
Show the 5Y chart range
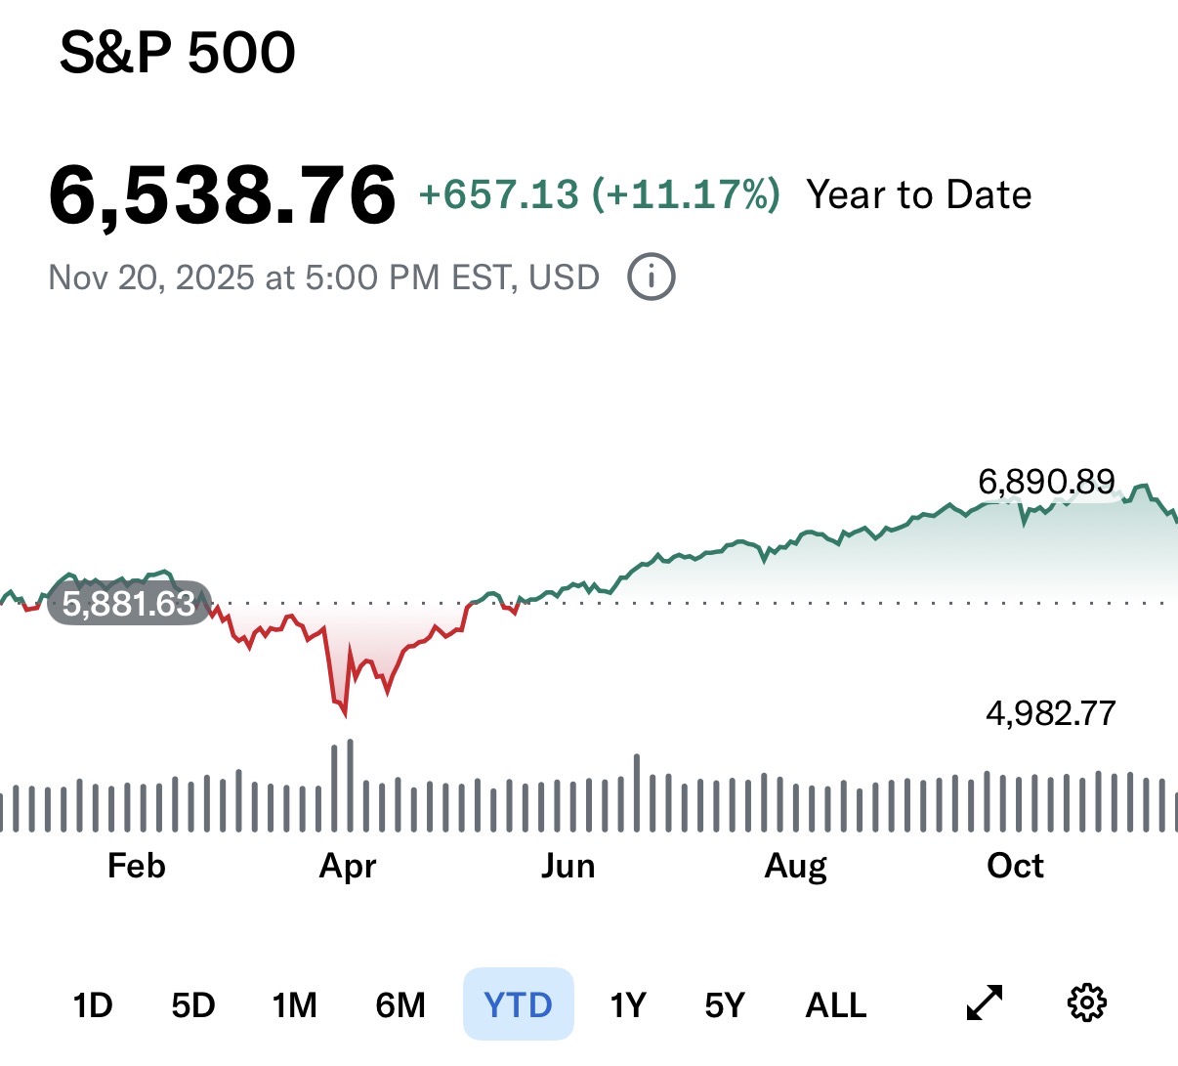click(724, 1004)
